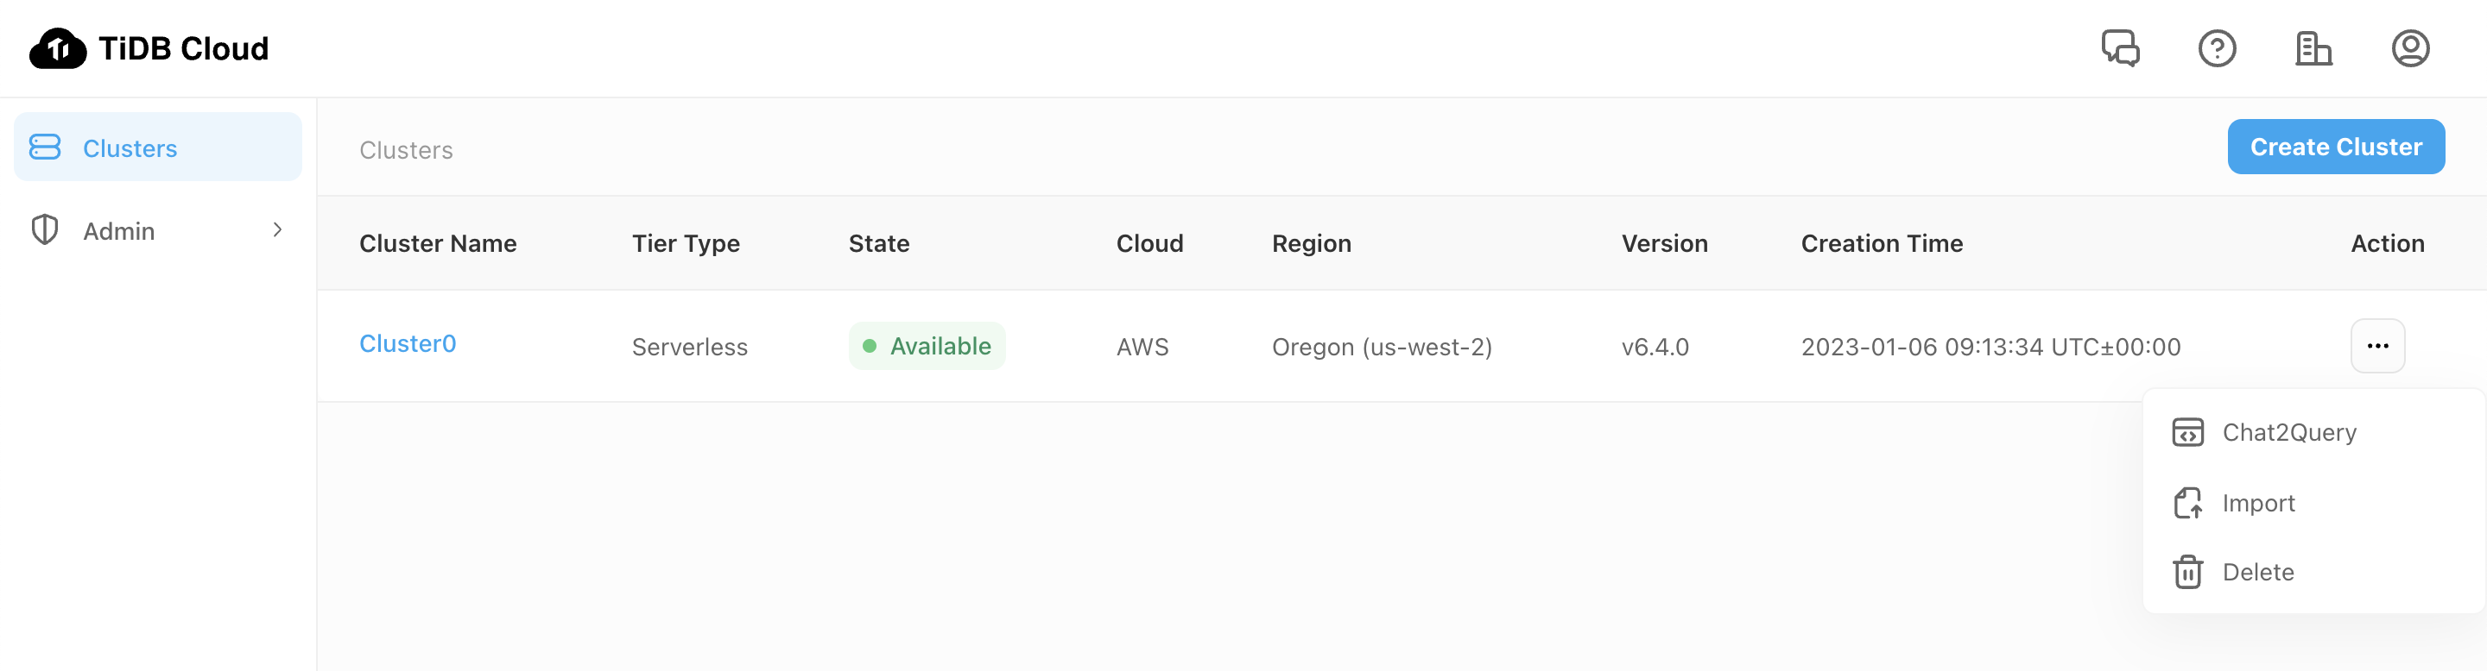Screen dimensions: 2487x671
Task: Select Delete from the action menu
Action: (x=2258, y=572)
